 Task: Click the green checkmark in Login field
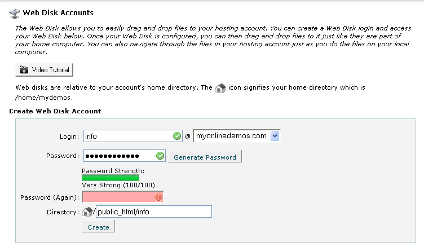click(177, 136)
